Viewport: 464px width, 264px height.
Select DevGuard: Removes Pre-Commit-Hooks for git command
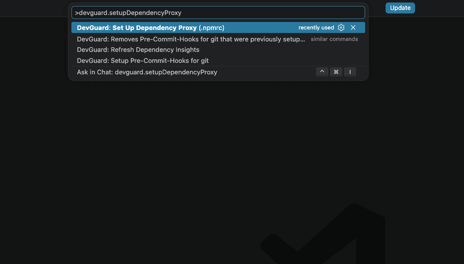point(218,39)
